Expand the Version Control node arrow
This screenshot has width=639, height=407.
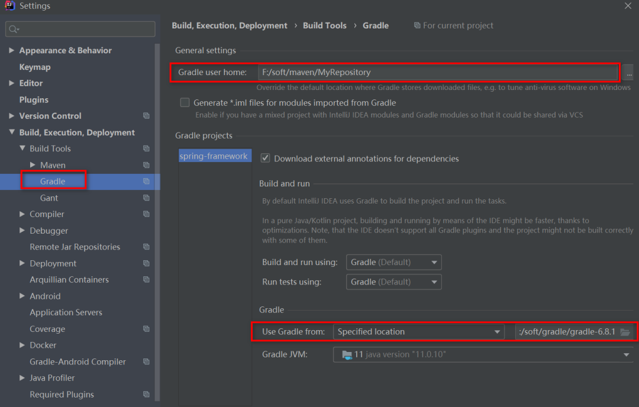[11, 116]
